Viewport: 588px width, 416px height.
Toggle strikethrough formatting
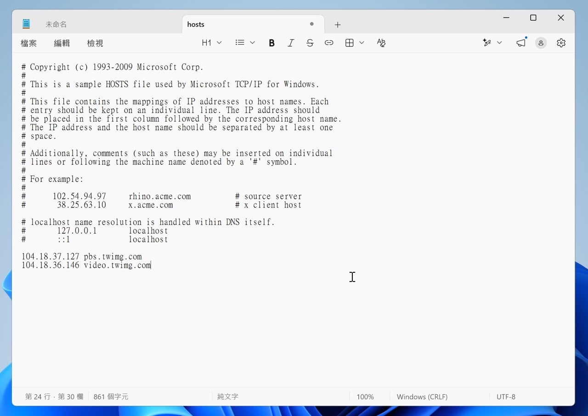point(310,43)
